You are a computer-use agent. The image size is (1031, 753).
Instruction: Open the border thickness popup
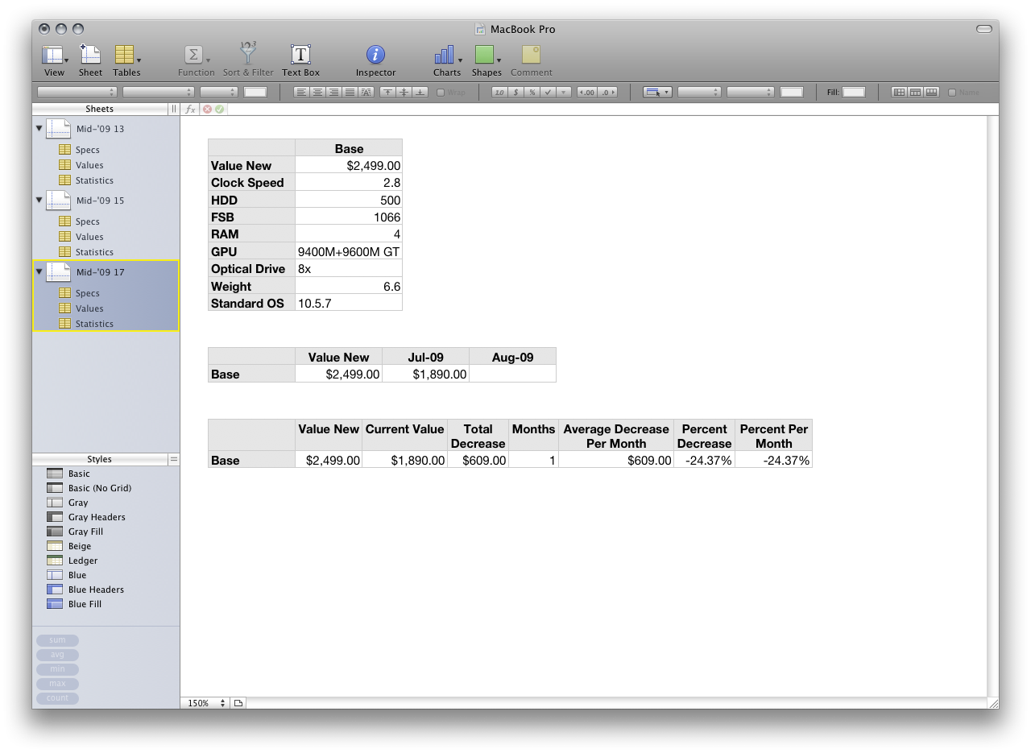pyautogui.click(x=750, y=93)
